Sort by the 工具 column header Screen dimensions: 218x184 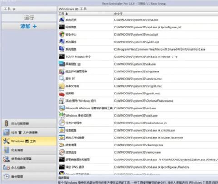click(86, 14)
